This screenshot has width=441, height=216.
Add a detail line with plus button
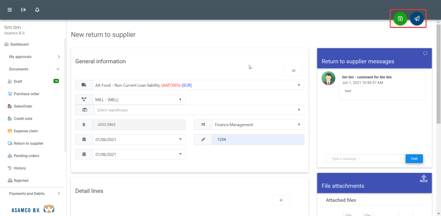point(281,200)
